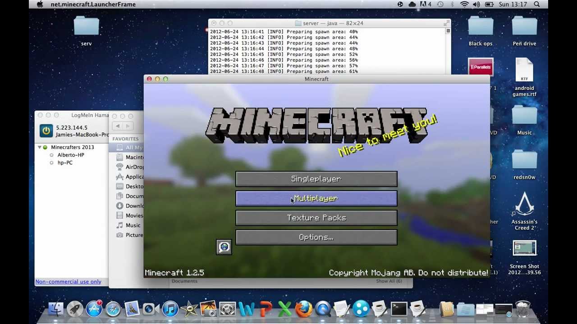Image resolution: width=577 pixels, height=324 pixels.
Task: Open iPhoto from the dock
Action: tap(208, 309)
